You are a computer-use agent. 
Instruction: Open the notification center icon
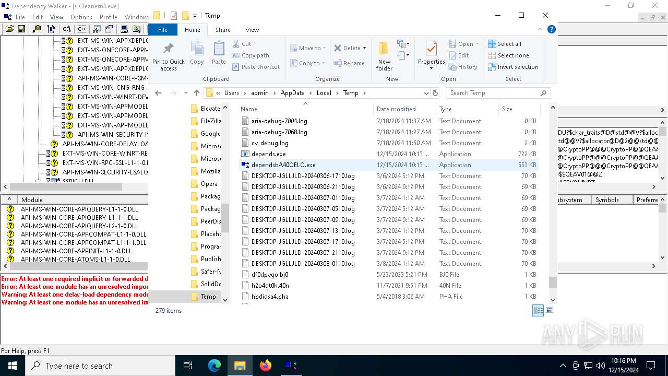[x=651, y=366]
